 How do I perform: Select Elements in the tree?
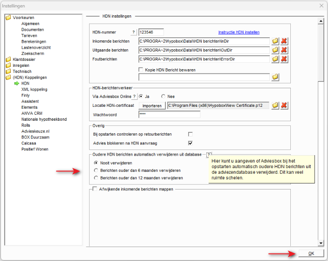[x=29, y=107]
